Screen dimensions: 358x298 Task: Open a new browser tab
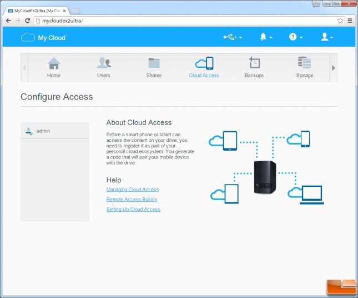[x=75, y=11]
